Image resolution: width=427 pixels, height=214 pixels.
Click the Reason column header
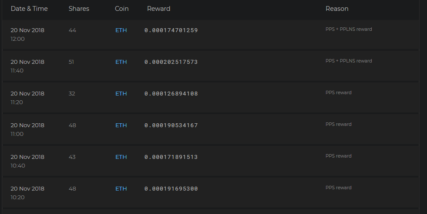[337, 9]
